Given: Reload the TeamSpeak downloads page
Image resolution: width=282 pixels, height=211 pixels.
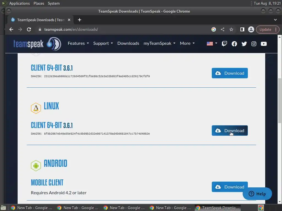Looking at the screenshot, I should point(29,29).
